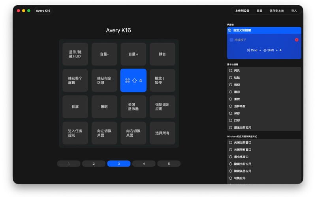Image resolution: width=316 pixels, height=197 pixels.
Task: Click the 基本快捷键 section label
Action: point(233,65)
